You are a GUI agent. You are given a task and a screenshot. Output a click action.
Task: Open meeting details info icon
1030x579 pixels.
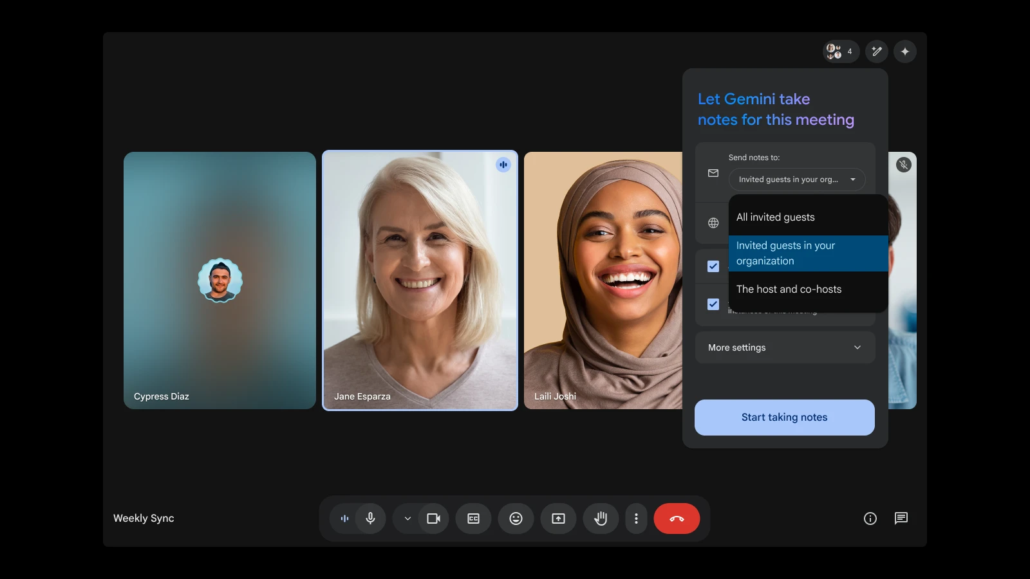click(870, 519)
